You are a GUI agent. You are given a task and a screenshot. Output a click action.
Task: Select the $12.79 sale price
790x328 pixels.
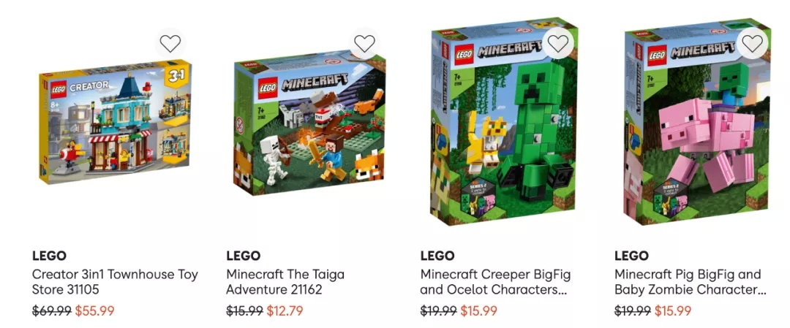click(285, 311)
